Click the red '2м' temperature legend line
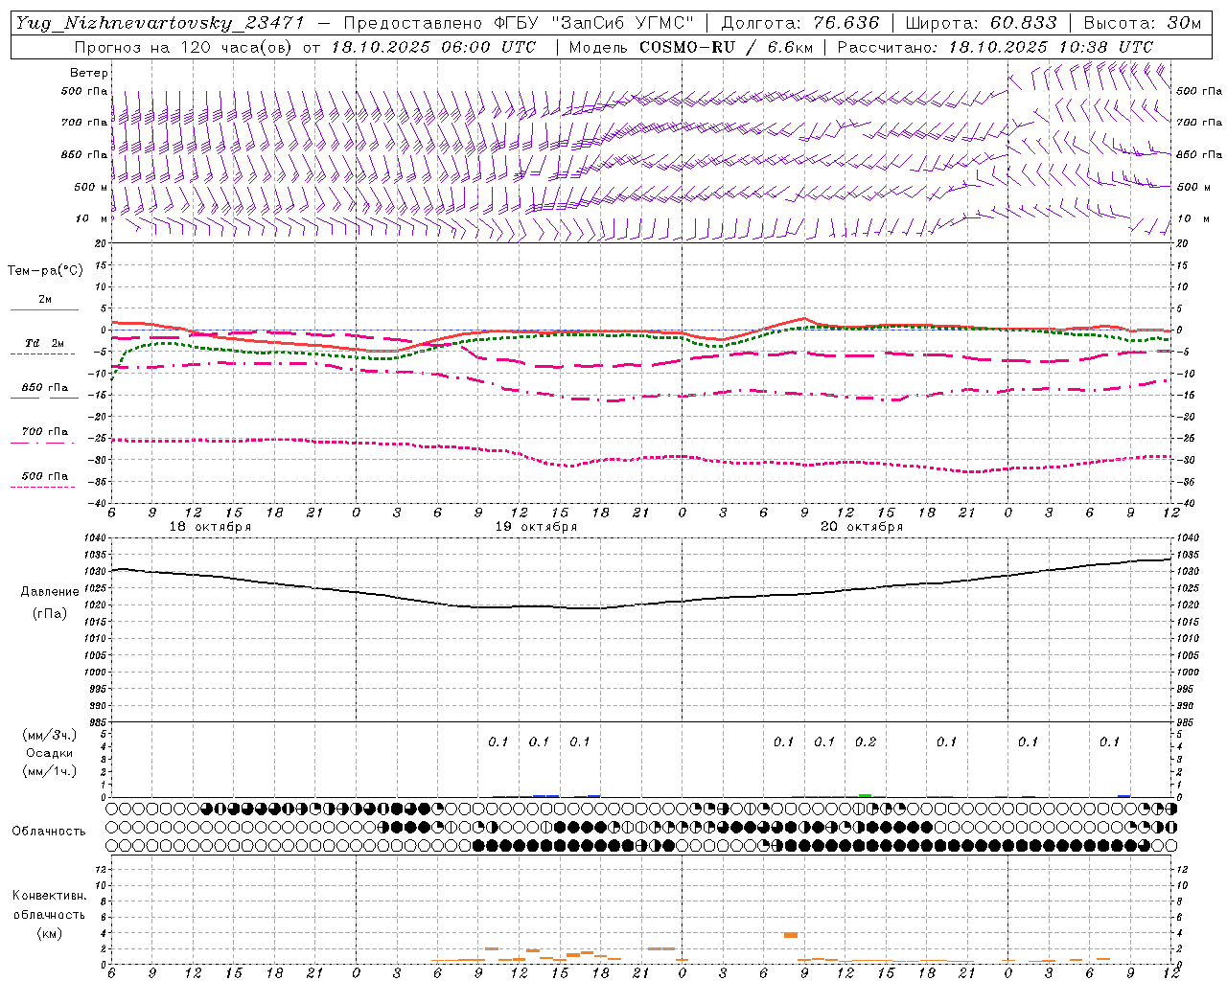This screenshot has width=1227, height=981. [x=44, y=309]
